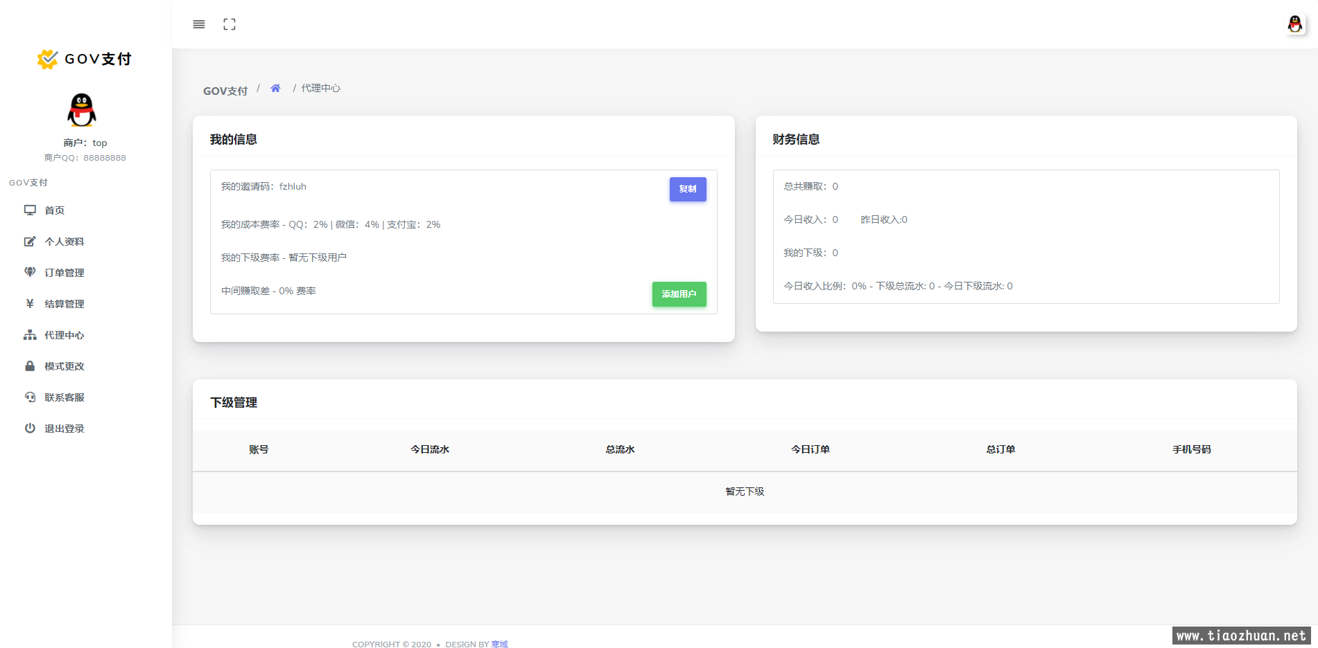This screenshot has height=648, width=1318.
Task: Click the GOV支付 logo badge icon
Action: pos(47,59)
